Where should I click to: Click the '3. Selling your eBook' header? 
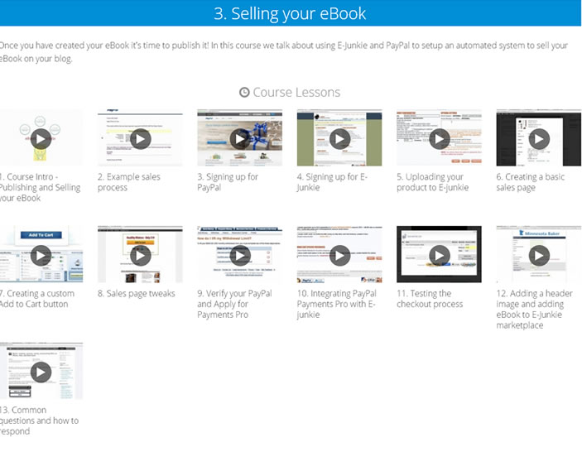point(290,13)
